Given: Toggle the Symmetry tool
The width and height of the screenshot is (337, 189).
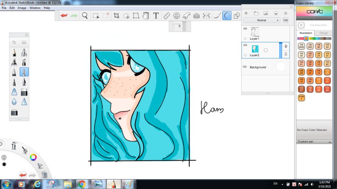Looking at the screenshot, I should point(206,16).
